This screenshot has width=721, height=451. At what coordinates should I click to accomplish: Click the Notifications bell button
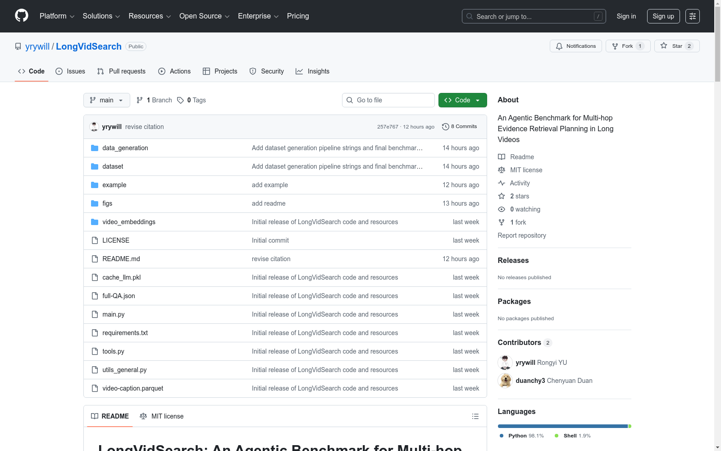(576, 46)
